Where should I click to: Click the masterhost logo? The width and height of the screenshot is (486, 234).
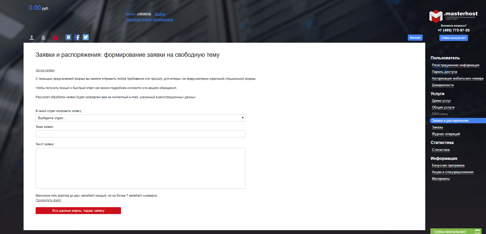(453, 16)
